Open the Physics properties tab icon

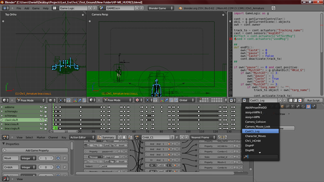[314, 107]
